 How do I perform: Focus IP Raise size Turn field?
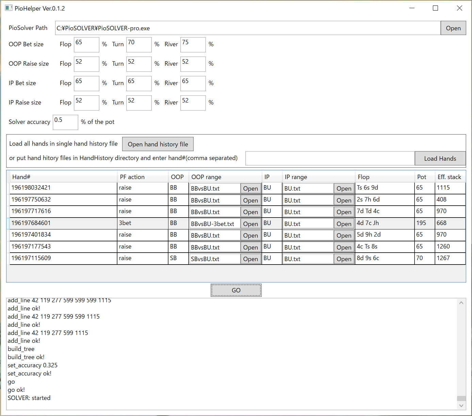pyautogui.click(x=139, y=103)
